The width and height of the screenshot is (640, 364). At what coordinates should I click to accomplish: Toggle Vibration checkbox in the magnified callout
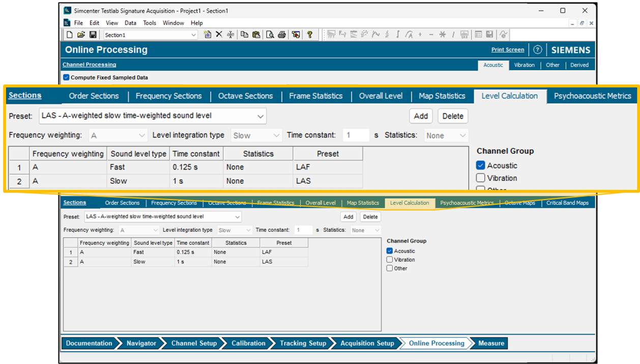tap(481, 178)
